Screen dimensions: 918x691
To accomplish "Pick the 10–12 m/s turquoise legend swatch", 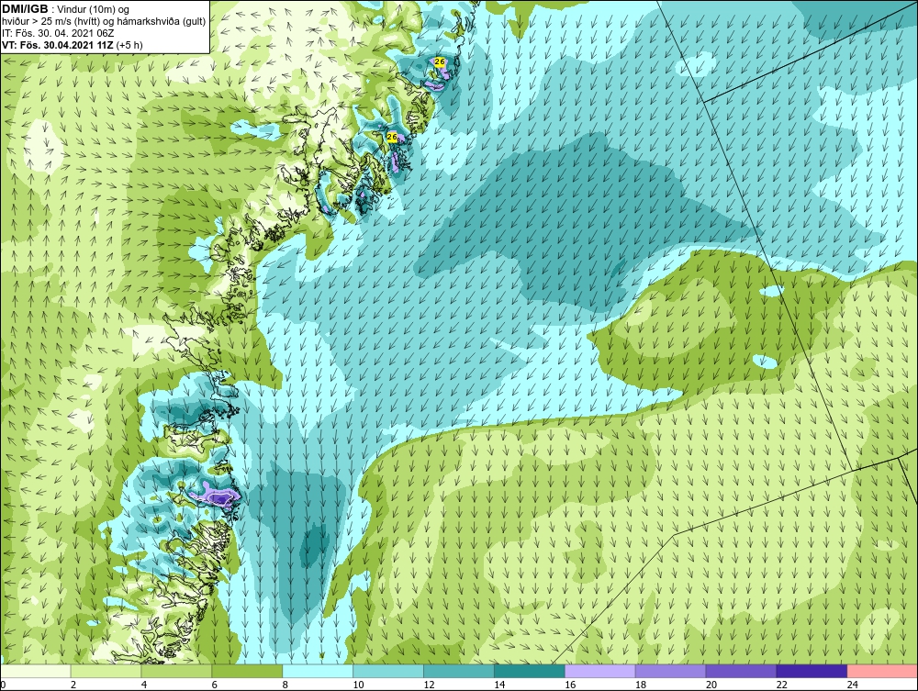I will pyautogui.click(x=388, y=671).
